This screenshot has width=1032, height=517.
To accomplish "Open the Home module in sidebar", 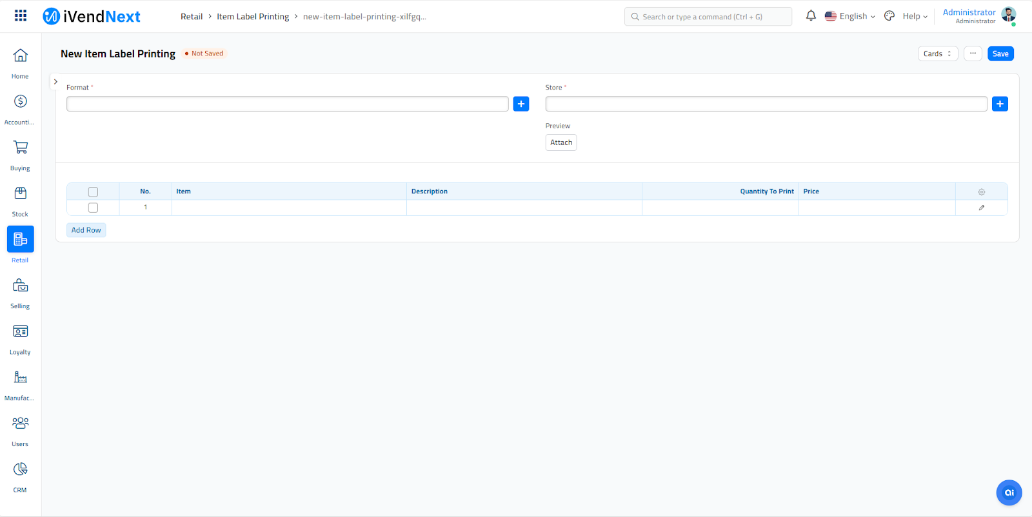I will tap(20, 56).
